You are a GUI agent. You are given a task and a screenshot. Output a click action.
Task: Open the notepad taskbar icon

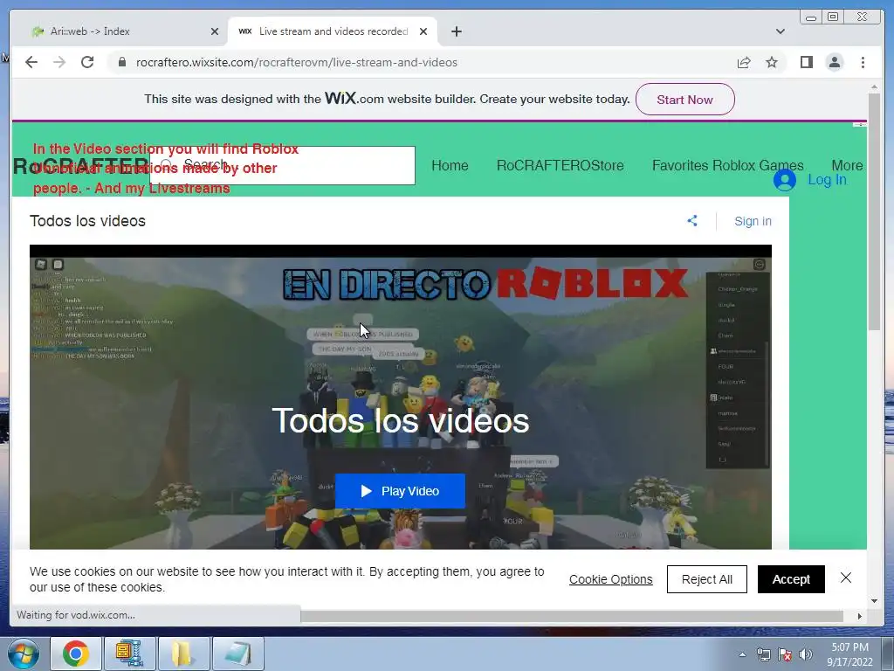[237, 654]
